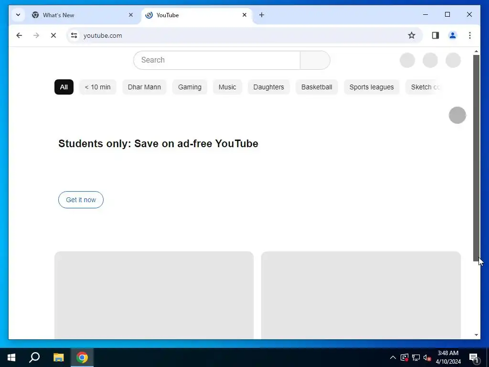Focus the YouTube Search field
Viewport: 489px width, 367px height.
[x=217, y=60]
